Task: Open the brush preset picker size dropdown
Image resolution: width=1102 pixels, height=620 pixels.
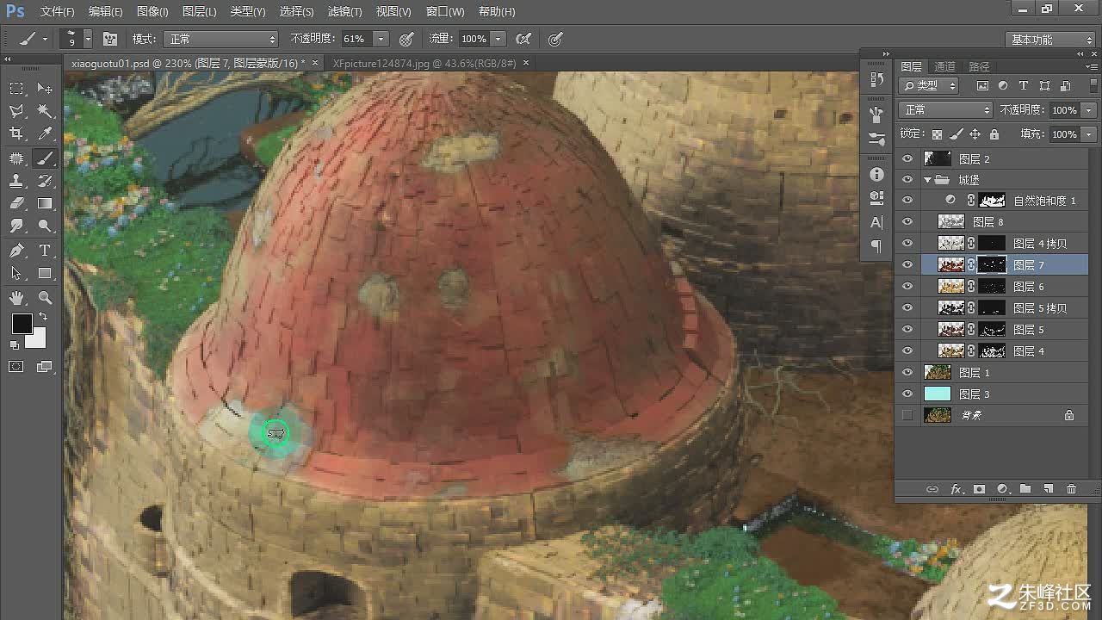Action: tap(87, 39)
